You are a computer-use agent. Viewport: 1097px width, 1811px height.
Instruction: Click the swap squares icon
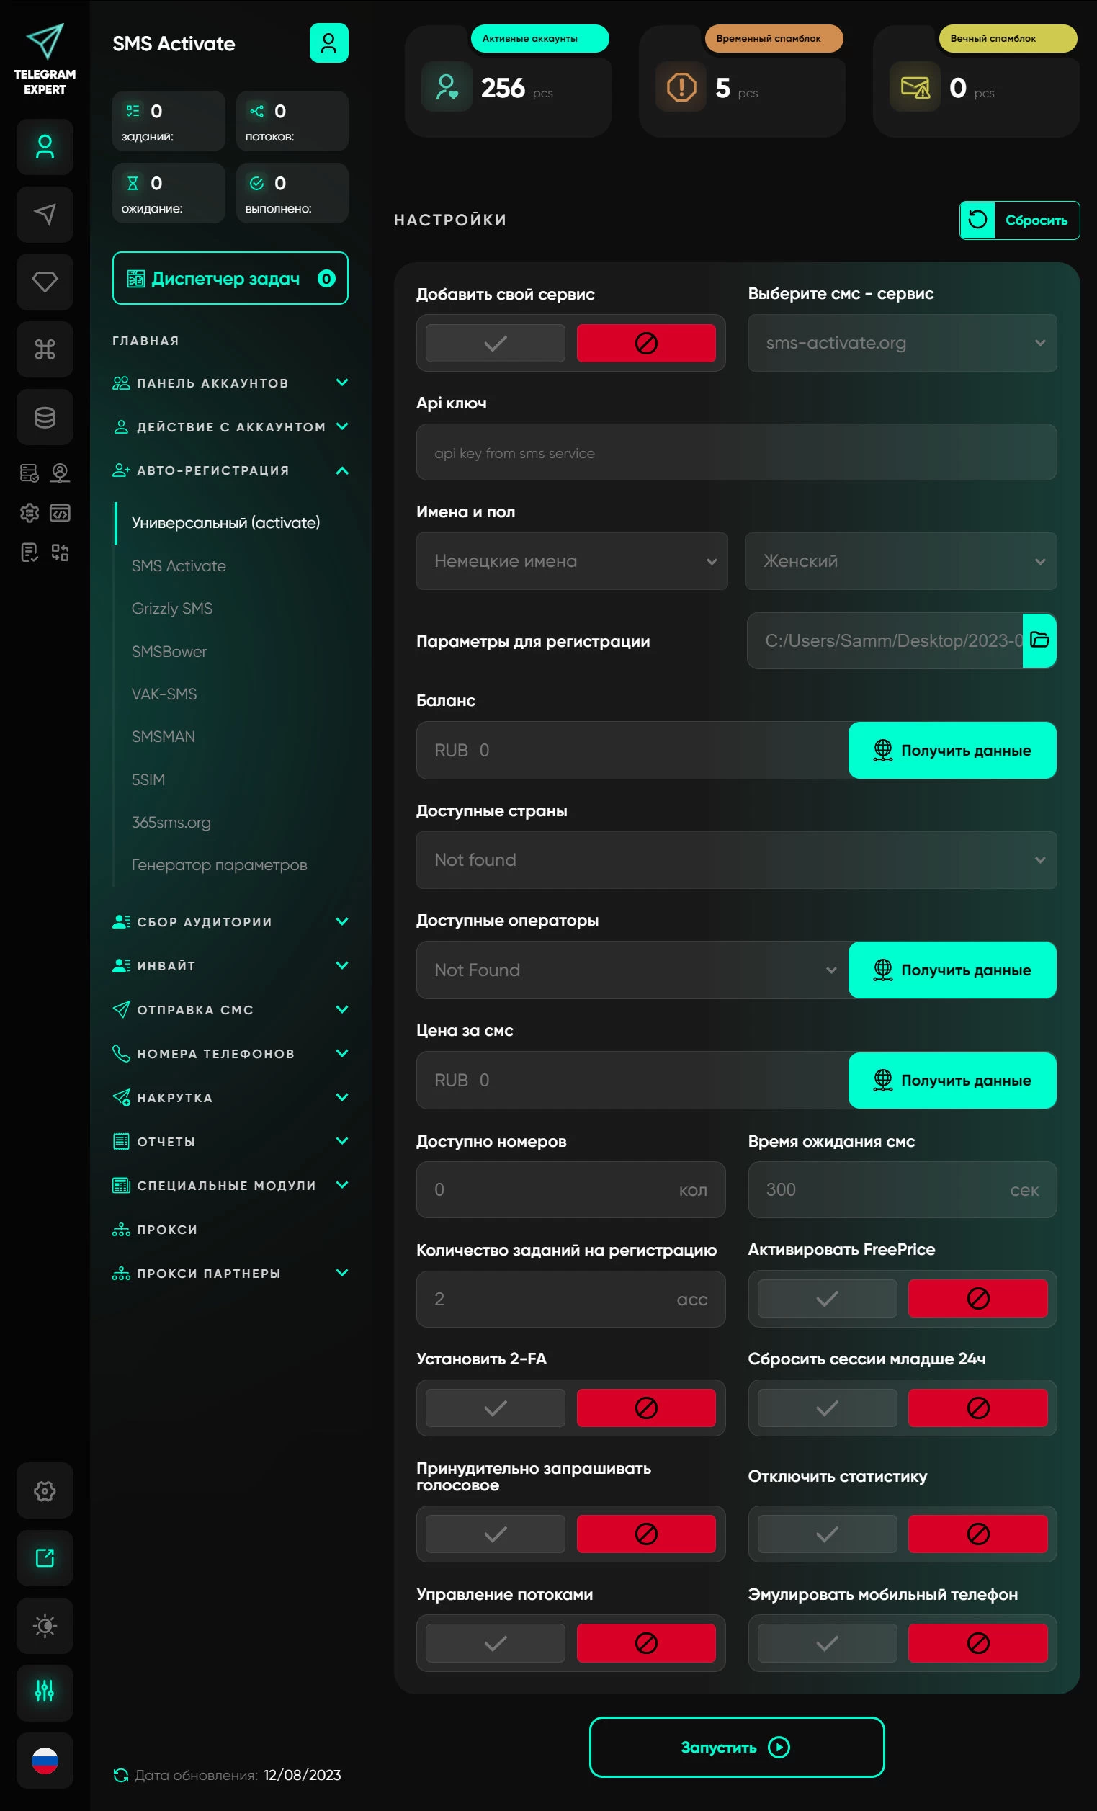(x=61, y=552)
